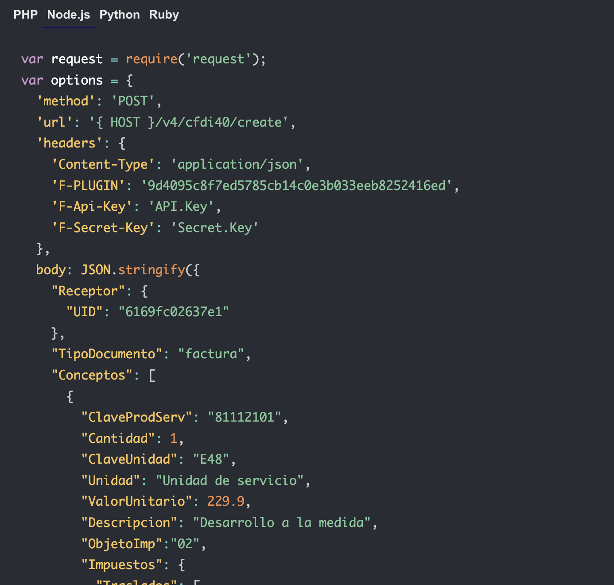The image size is (614, 585).
Task: Click the UID value "6169fc02637e1"
Action: click(x=174, y=312)
